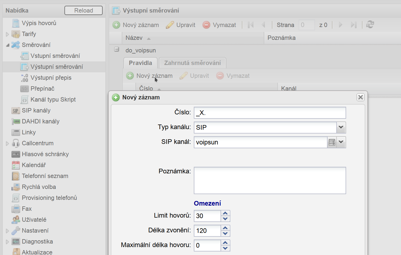Click the Reload button

[x=84, y=10]
